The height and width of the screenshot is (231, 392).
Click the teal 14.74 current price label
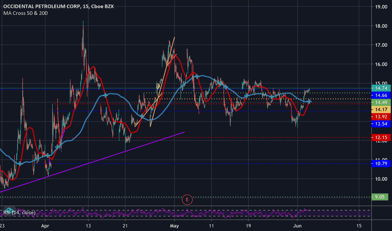[381, 88]
